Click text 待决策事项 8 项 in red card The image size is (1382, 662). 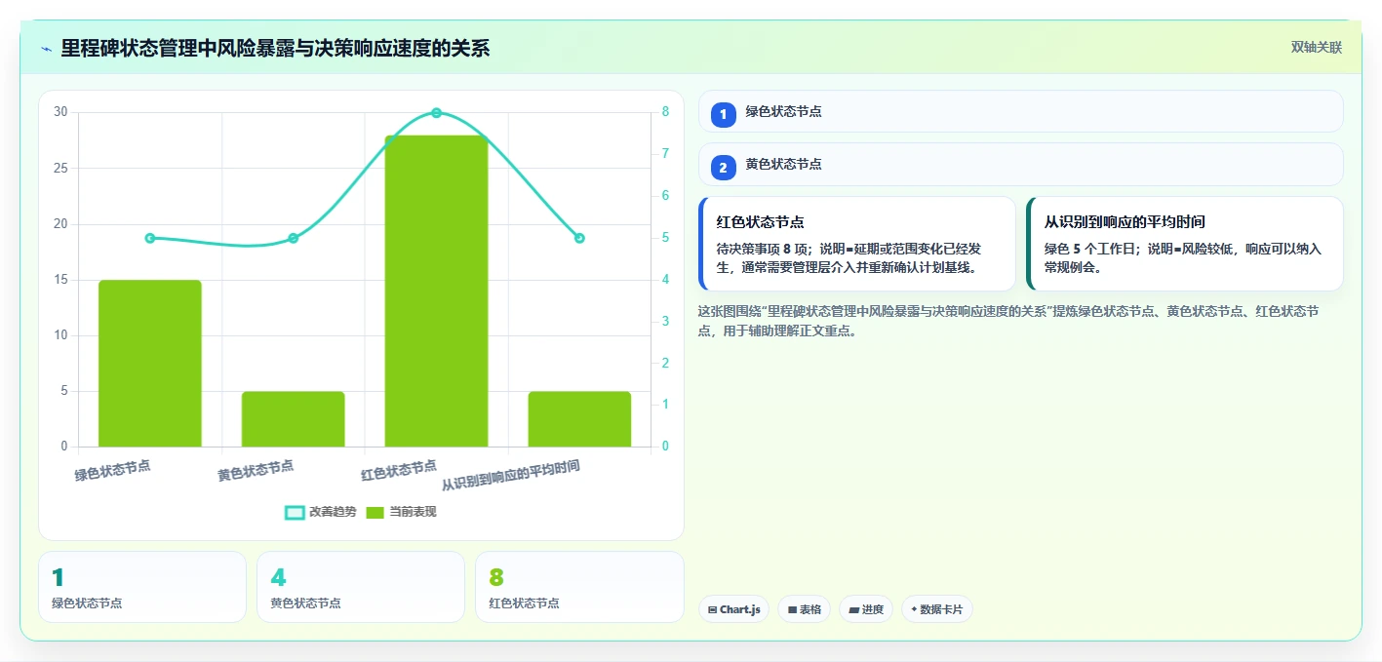point(762,250)
